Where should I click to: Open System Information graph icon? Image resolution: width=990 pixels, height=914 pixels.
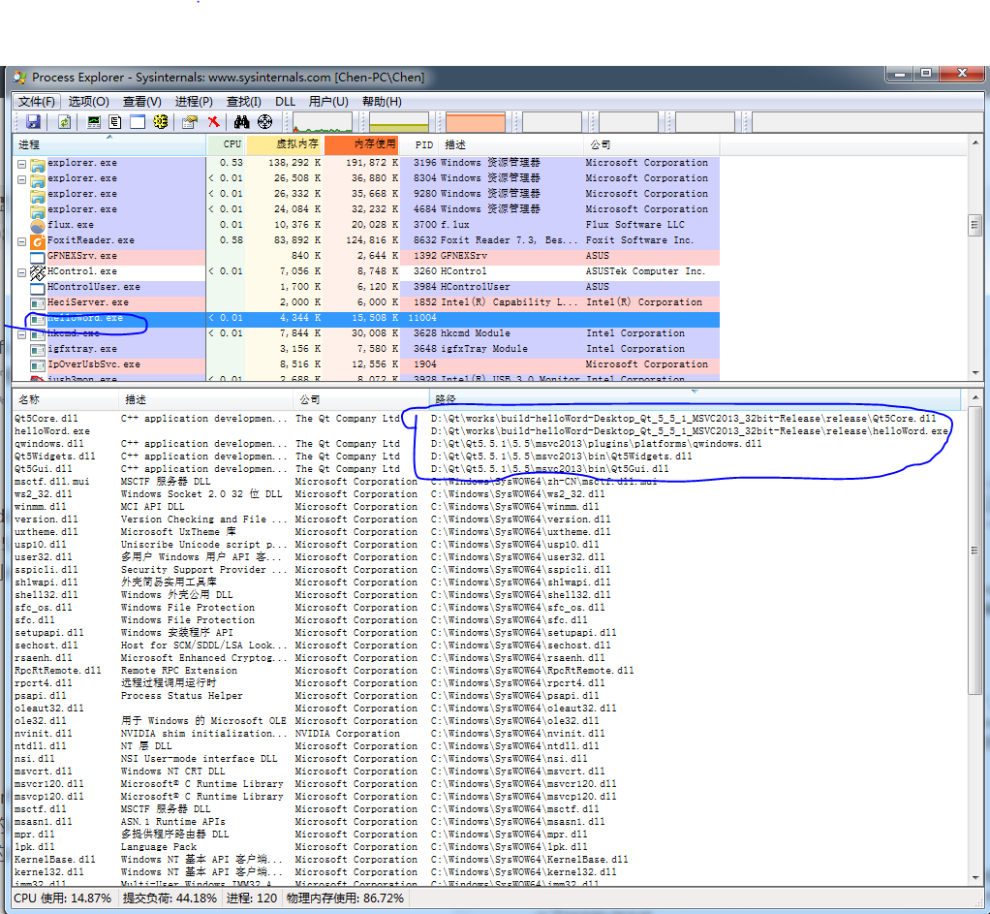point(94,122)
